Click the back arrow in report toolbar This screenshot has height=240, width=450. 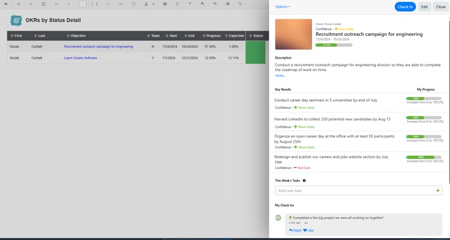click(x=6, y=4)
